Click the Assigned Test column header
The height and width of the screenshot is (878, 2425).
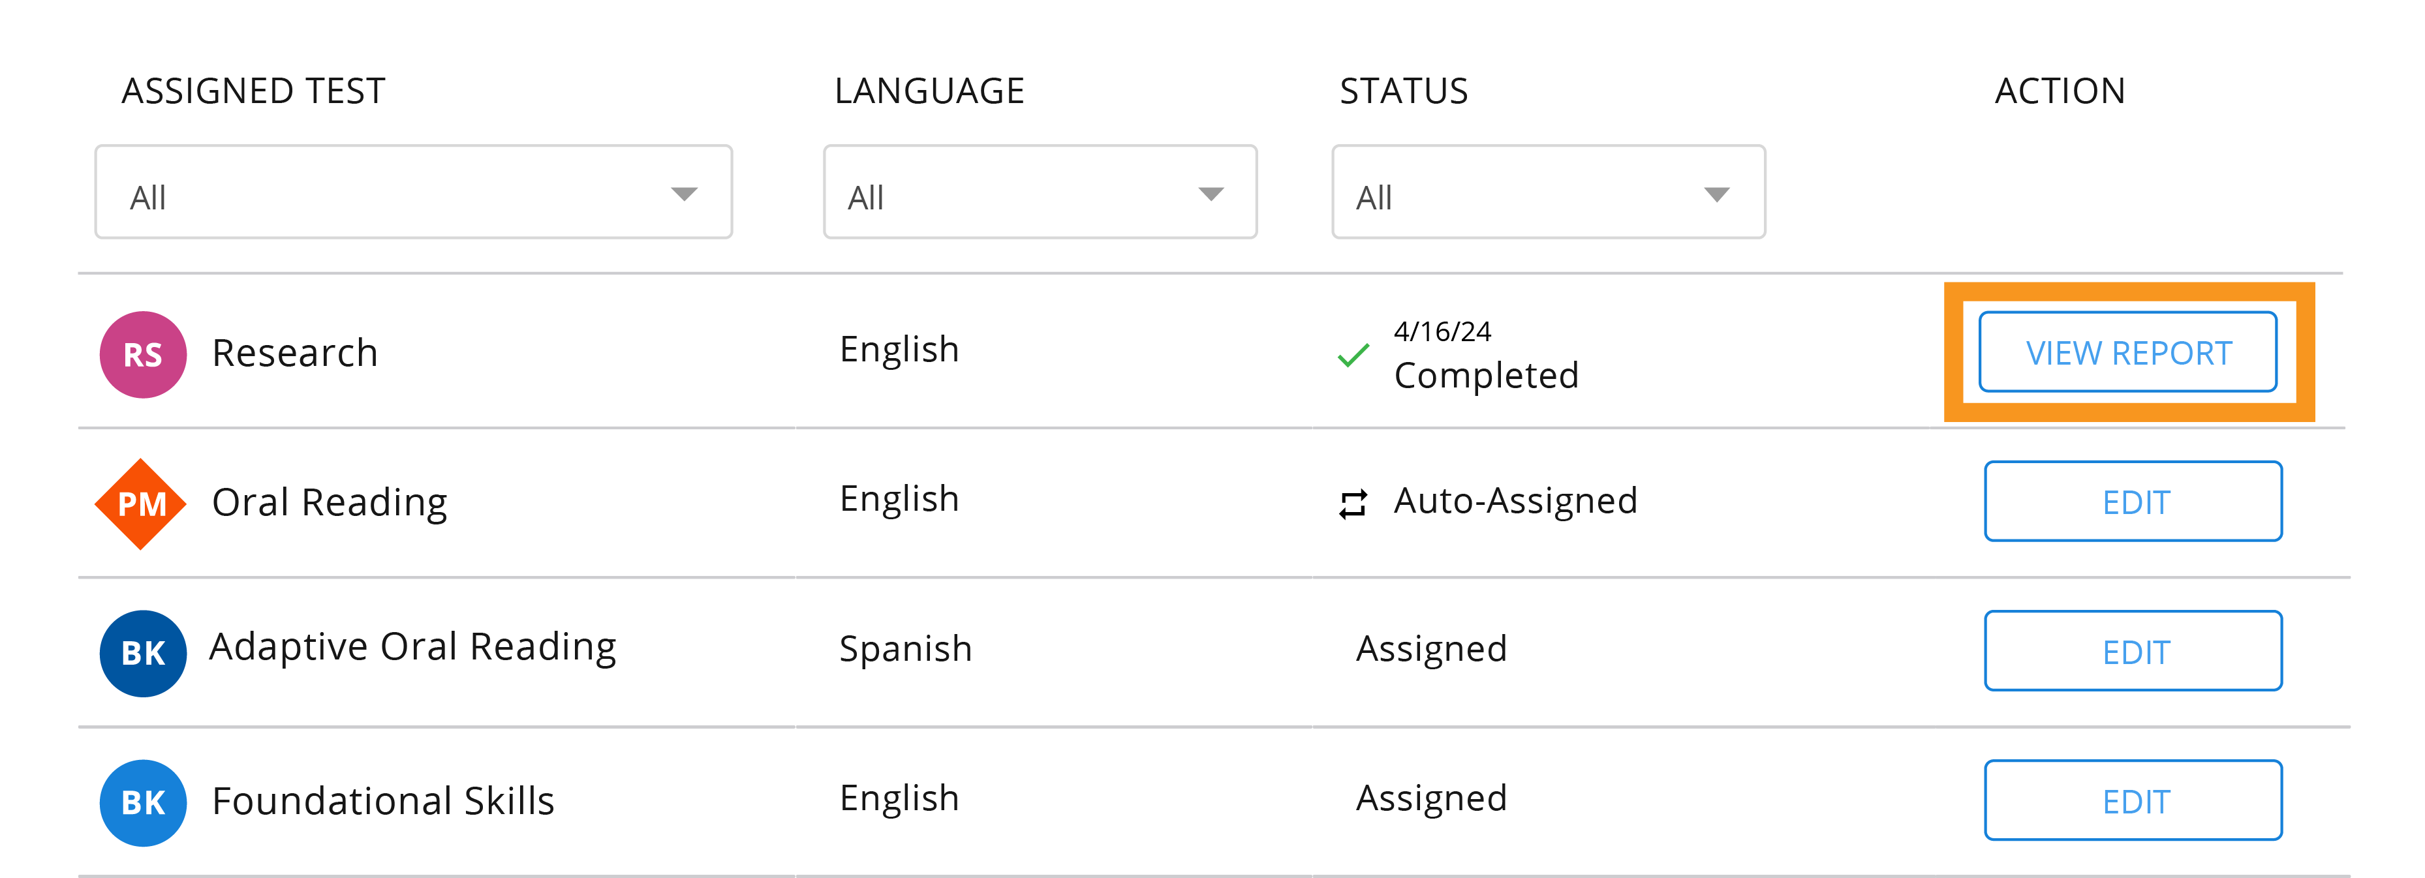(253, 91)
